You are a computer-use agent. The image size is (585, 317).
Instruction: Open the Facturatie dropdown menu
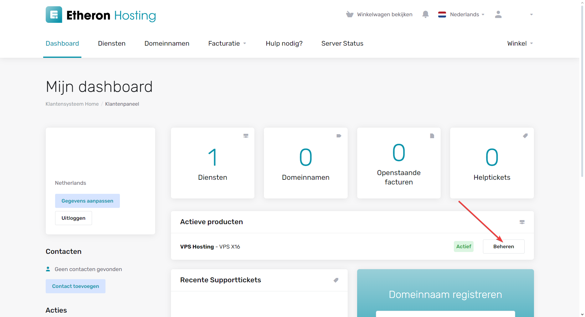click(x=227, y=43)
